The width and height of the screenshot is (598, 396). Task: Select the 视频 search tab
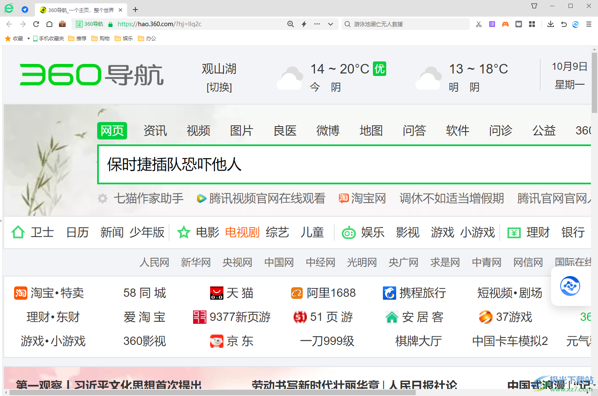pos(199,131)
